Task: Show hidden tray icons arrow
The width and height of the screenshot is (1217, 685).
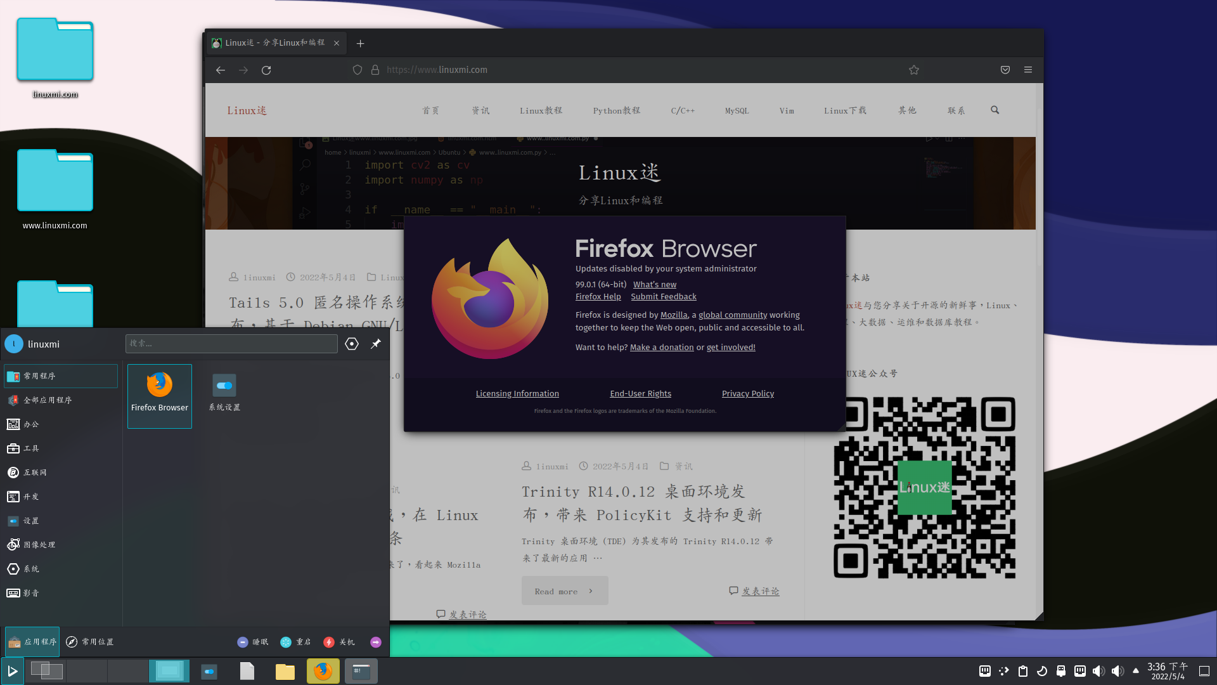Action: point(1136,670)
